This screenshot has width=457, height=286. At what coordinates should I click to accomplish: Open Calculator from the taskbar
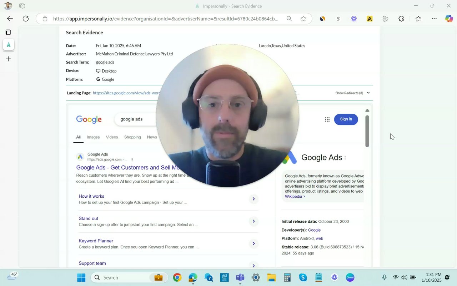point(287,277)
